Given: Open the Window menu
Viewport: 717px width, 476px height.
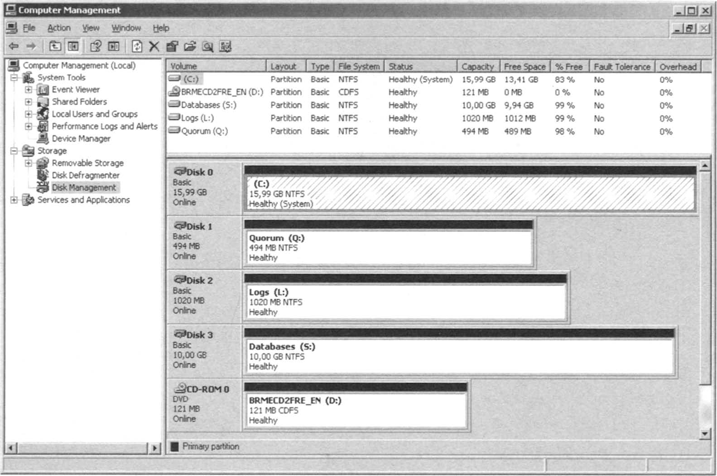Looking at the screenshot, I should 126,28.
